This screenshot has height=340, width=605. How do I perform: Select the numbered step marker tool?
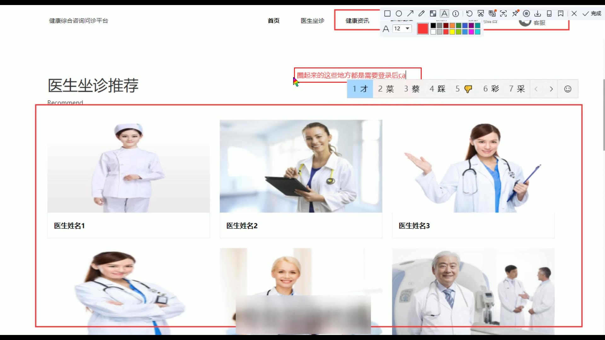(456, 14)
